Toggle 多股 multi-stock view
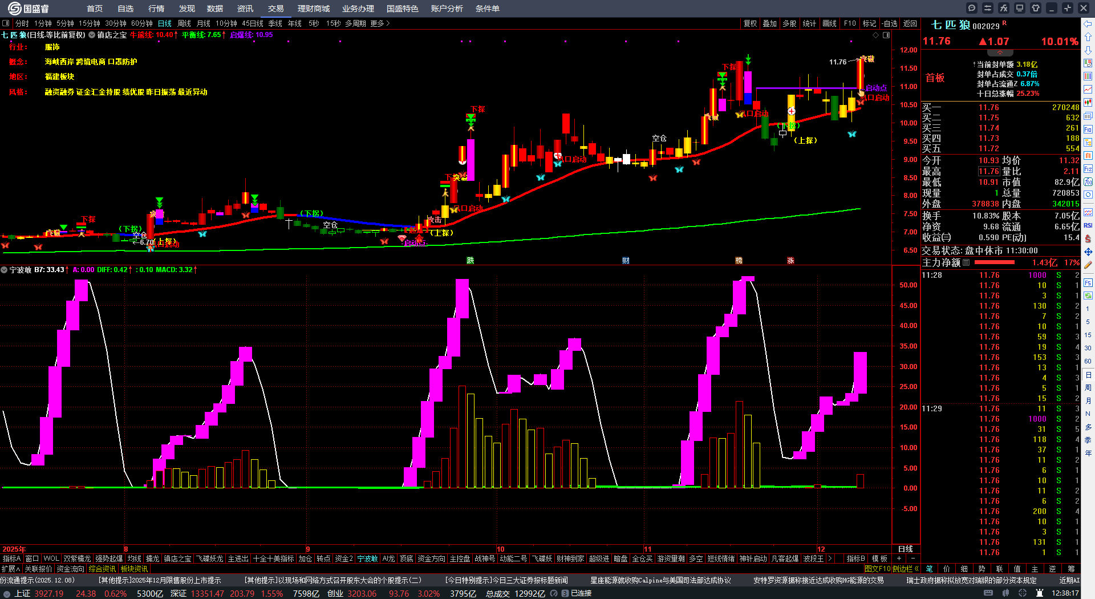 [x=789, y=23]
